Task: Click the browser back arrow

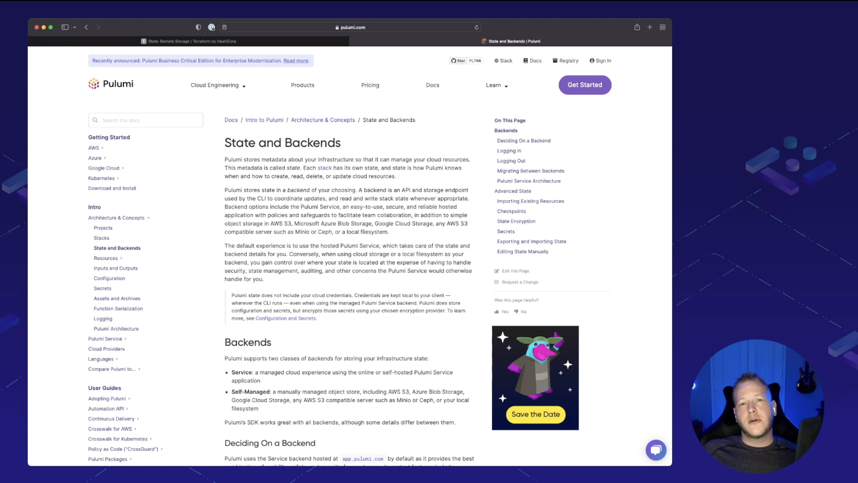Action: (x=86, y=27)
